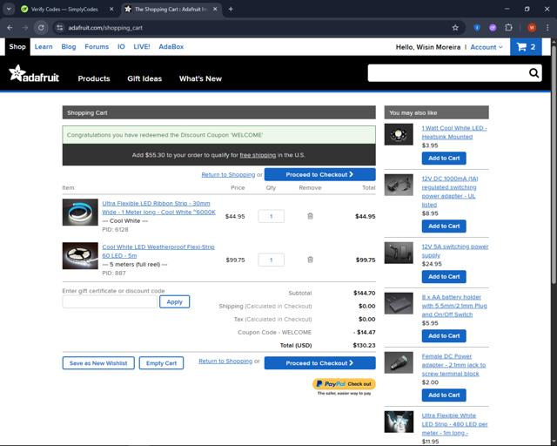Remove the Ultra Flexible LED Ribbon Strip item
Viewport: 557px width, 446px height.
tap(310, 216)
